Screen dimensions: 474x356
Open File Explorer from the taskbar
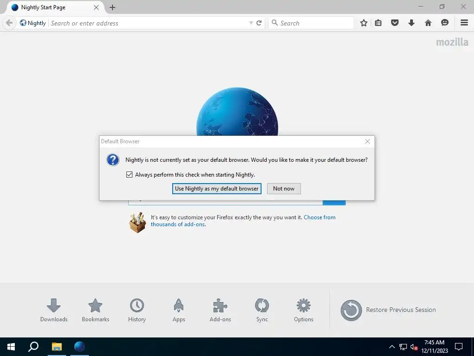[x=56, y=347]
